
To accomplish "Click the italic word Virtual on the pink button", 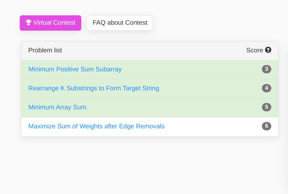I will (x=42, y=23).
